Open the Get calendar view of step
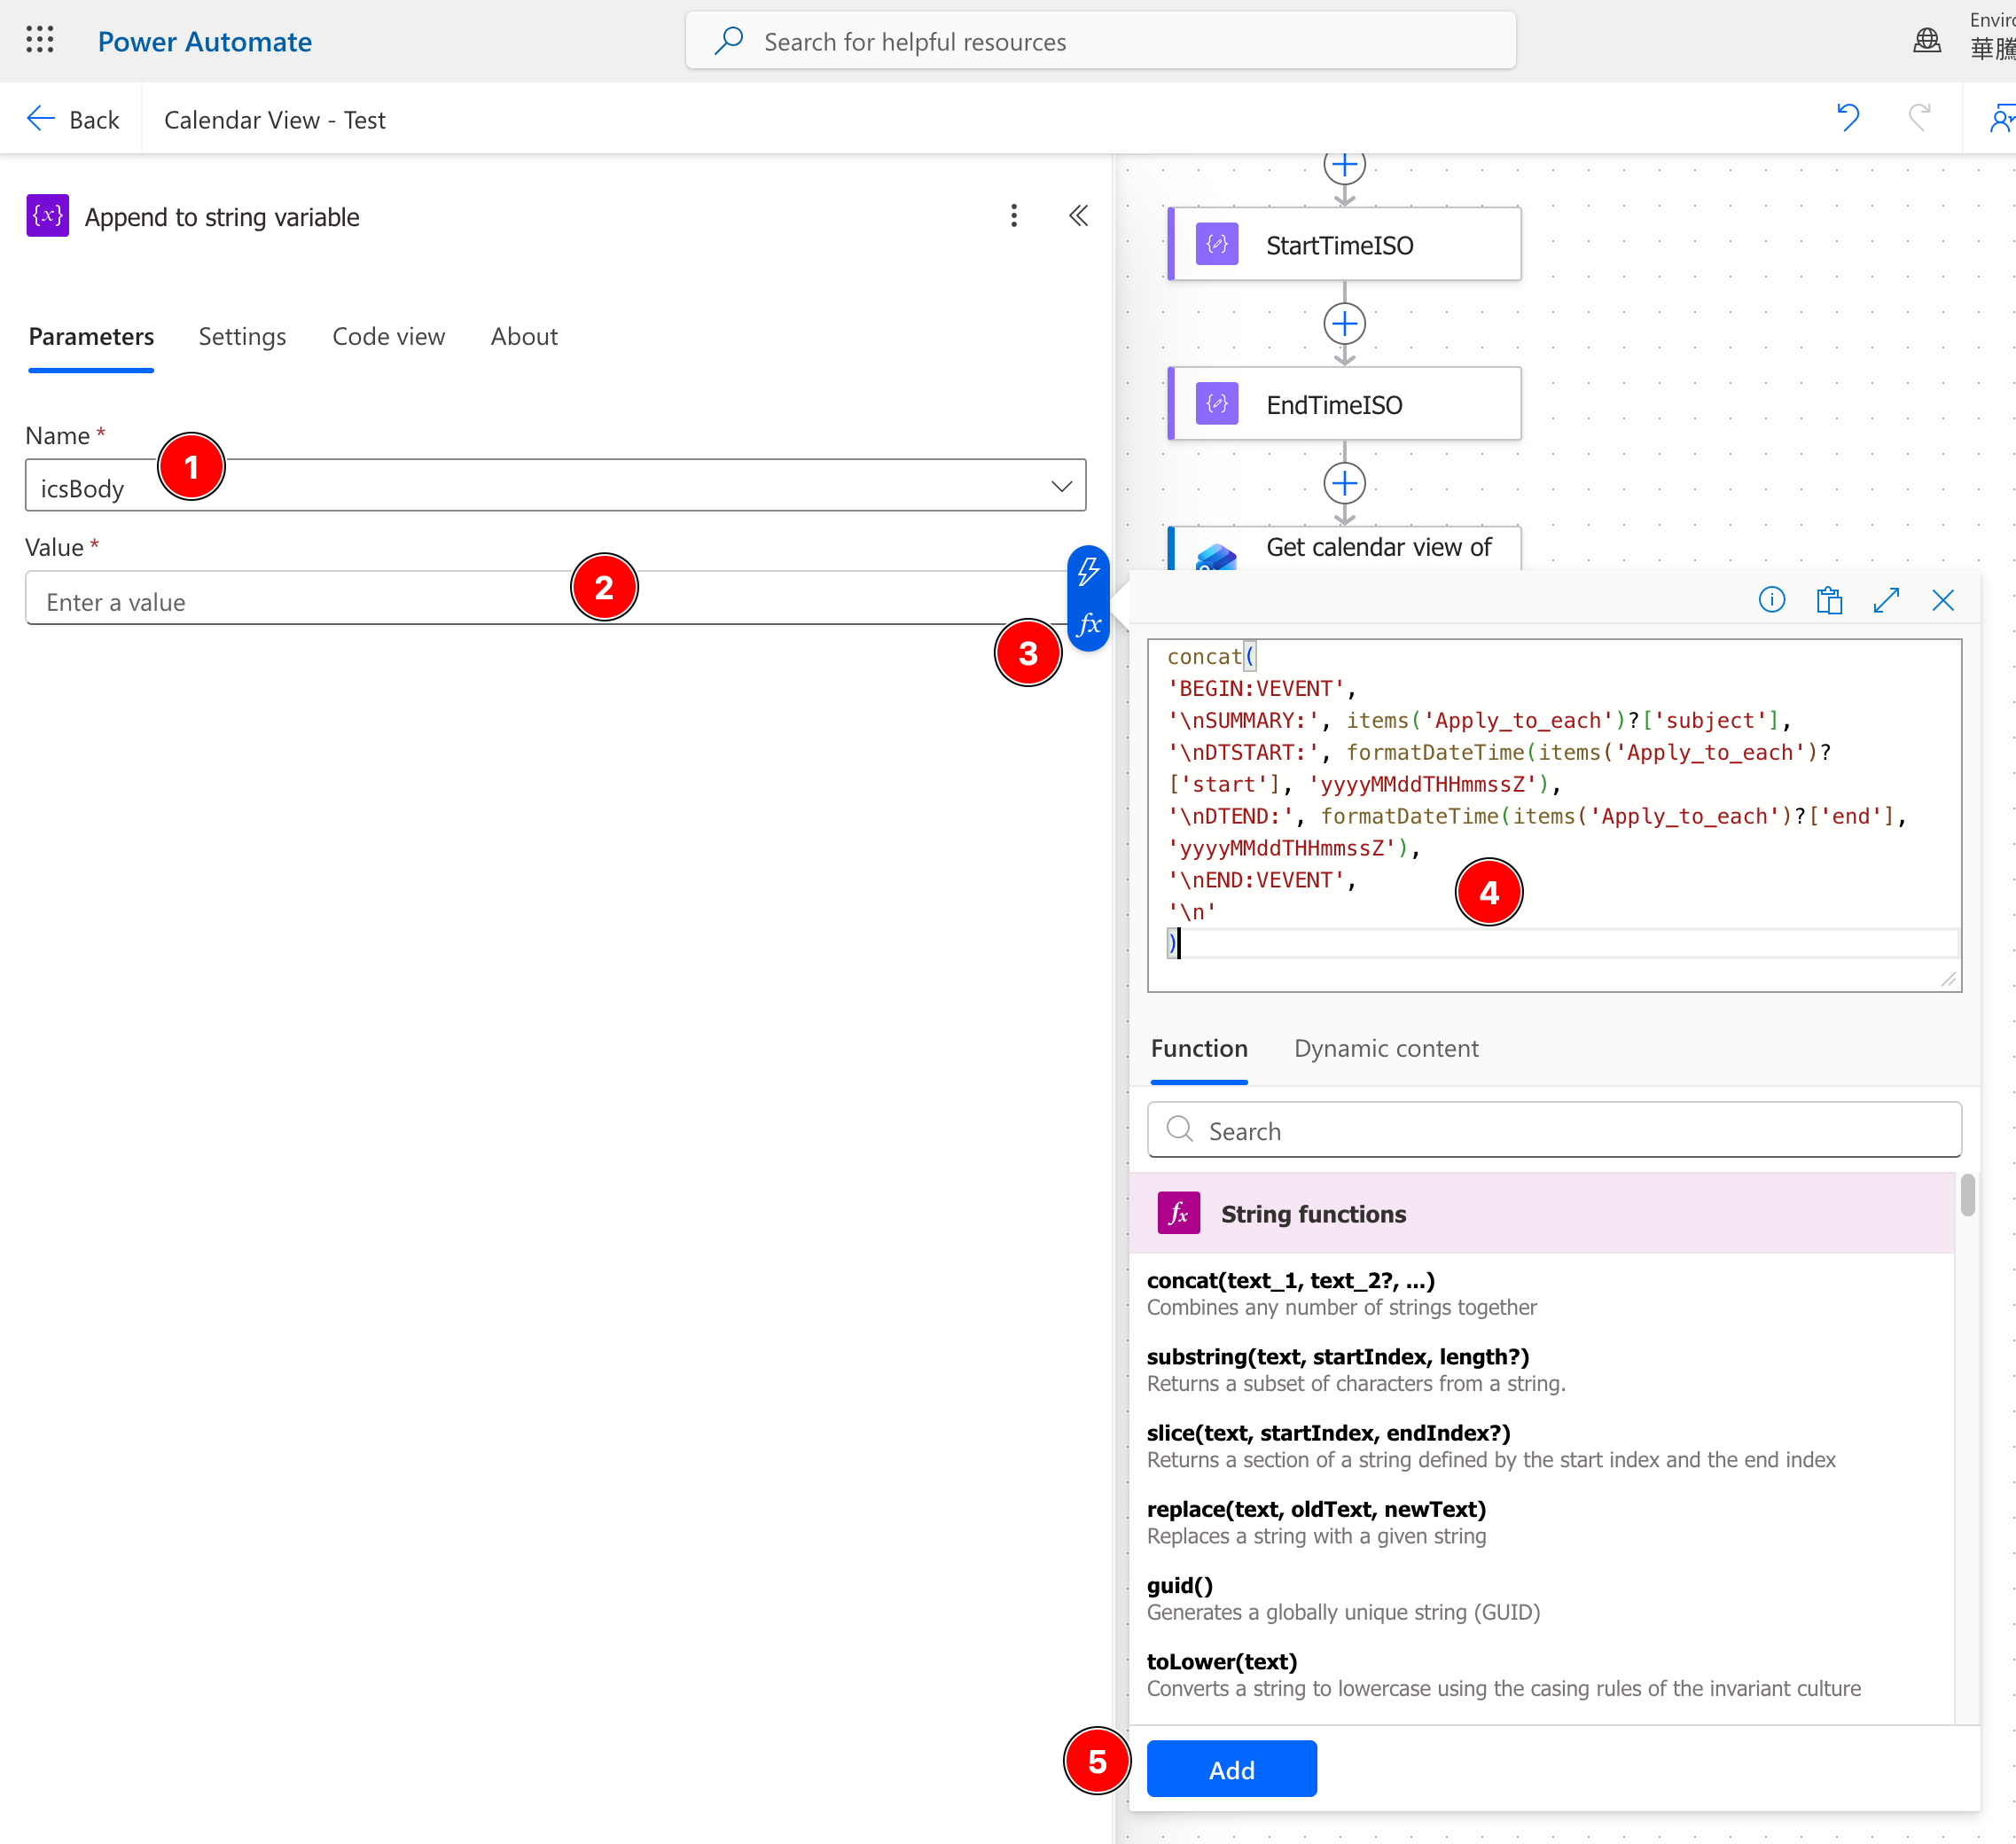Image resolution: width=2016 pixels, height=1844 pixels. coord(1345,548)
